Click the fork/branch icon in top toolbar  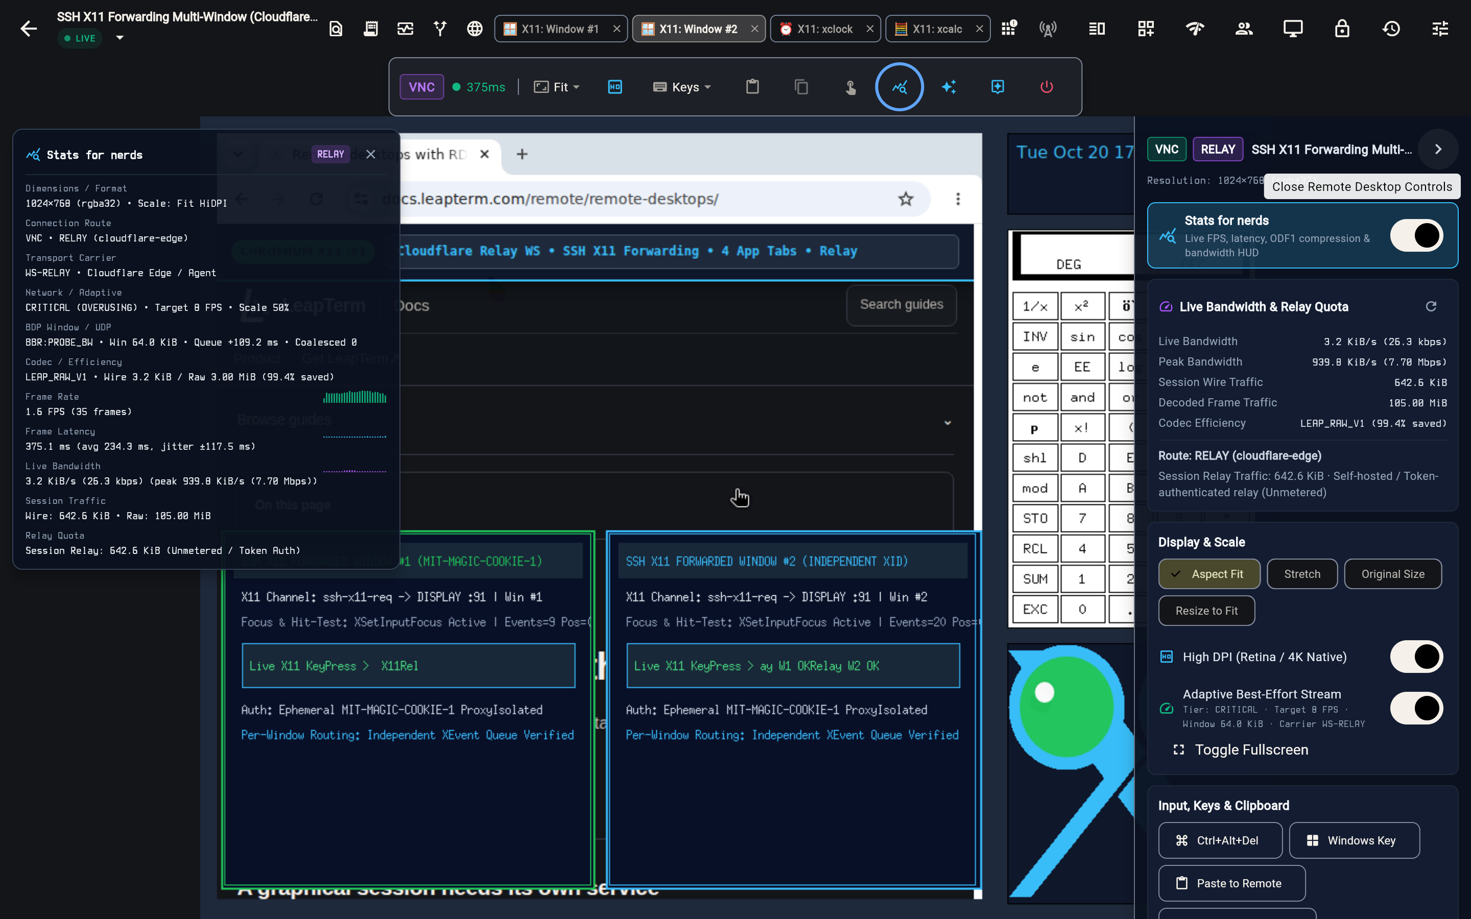click(440, 29)
